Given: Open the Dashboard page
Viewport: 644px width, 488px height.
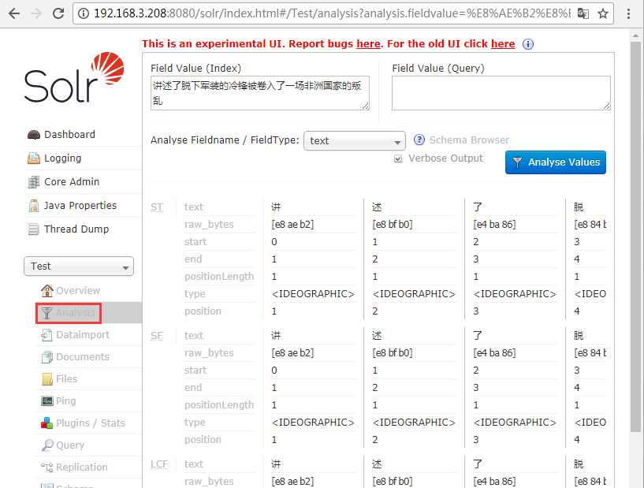Looking at the screenshot, I should tap(69, 134).
